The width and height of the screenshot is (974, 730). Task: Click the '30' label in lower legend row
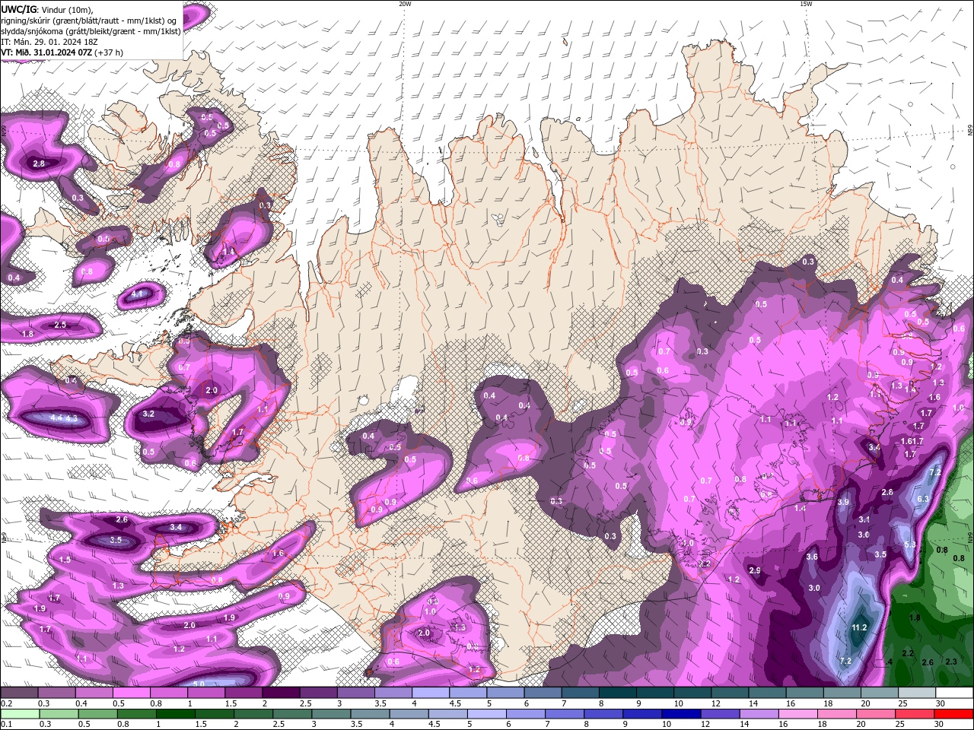point(938,724)
